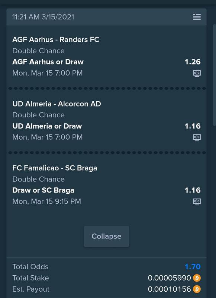Screen dimensions: 216x298
Task: Select Draw or SC Braga selection
Action: pos(43,190)
